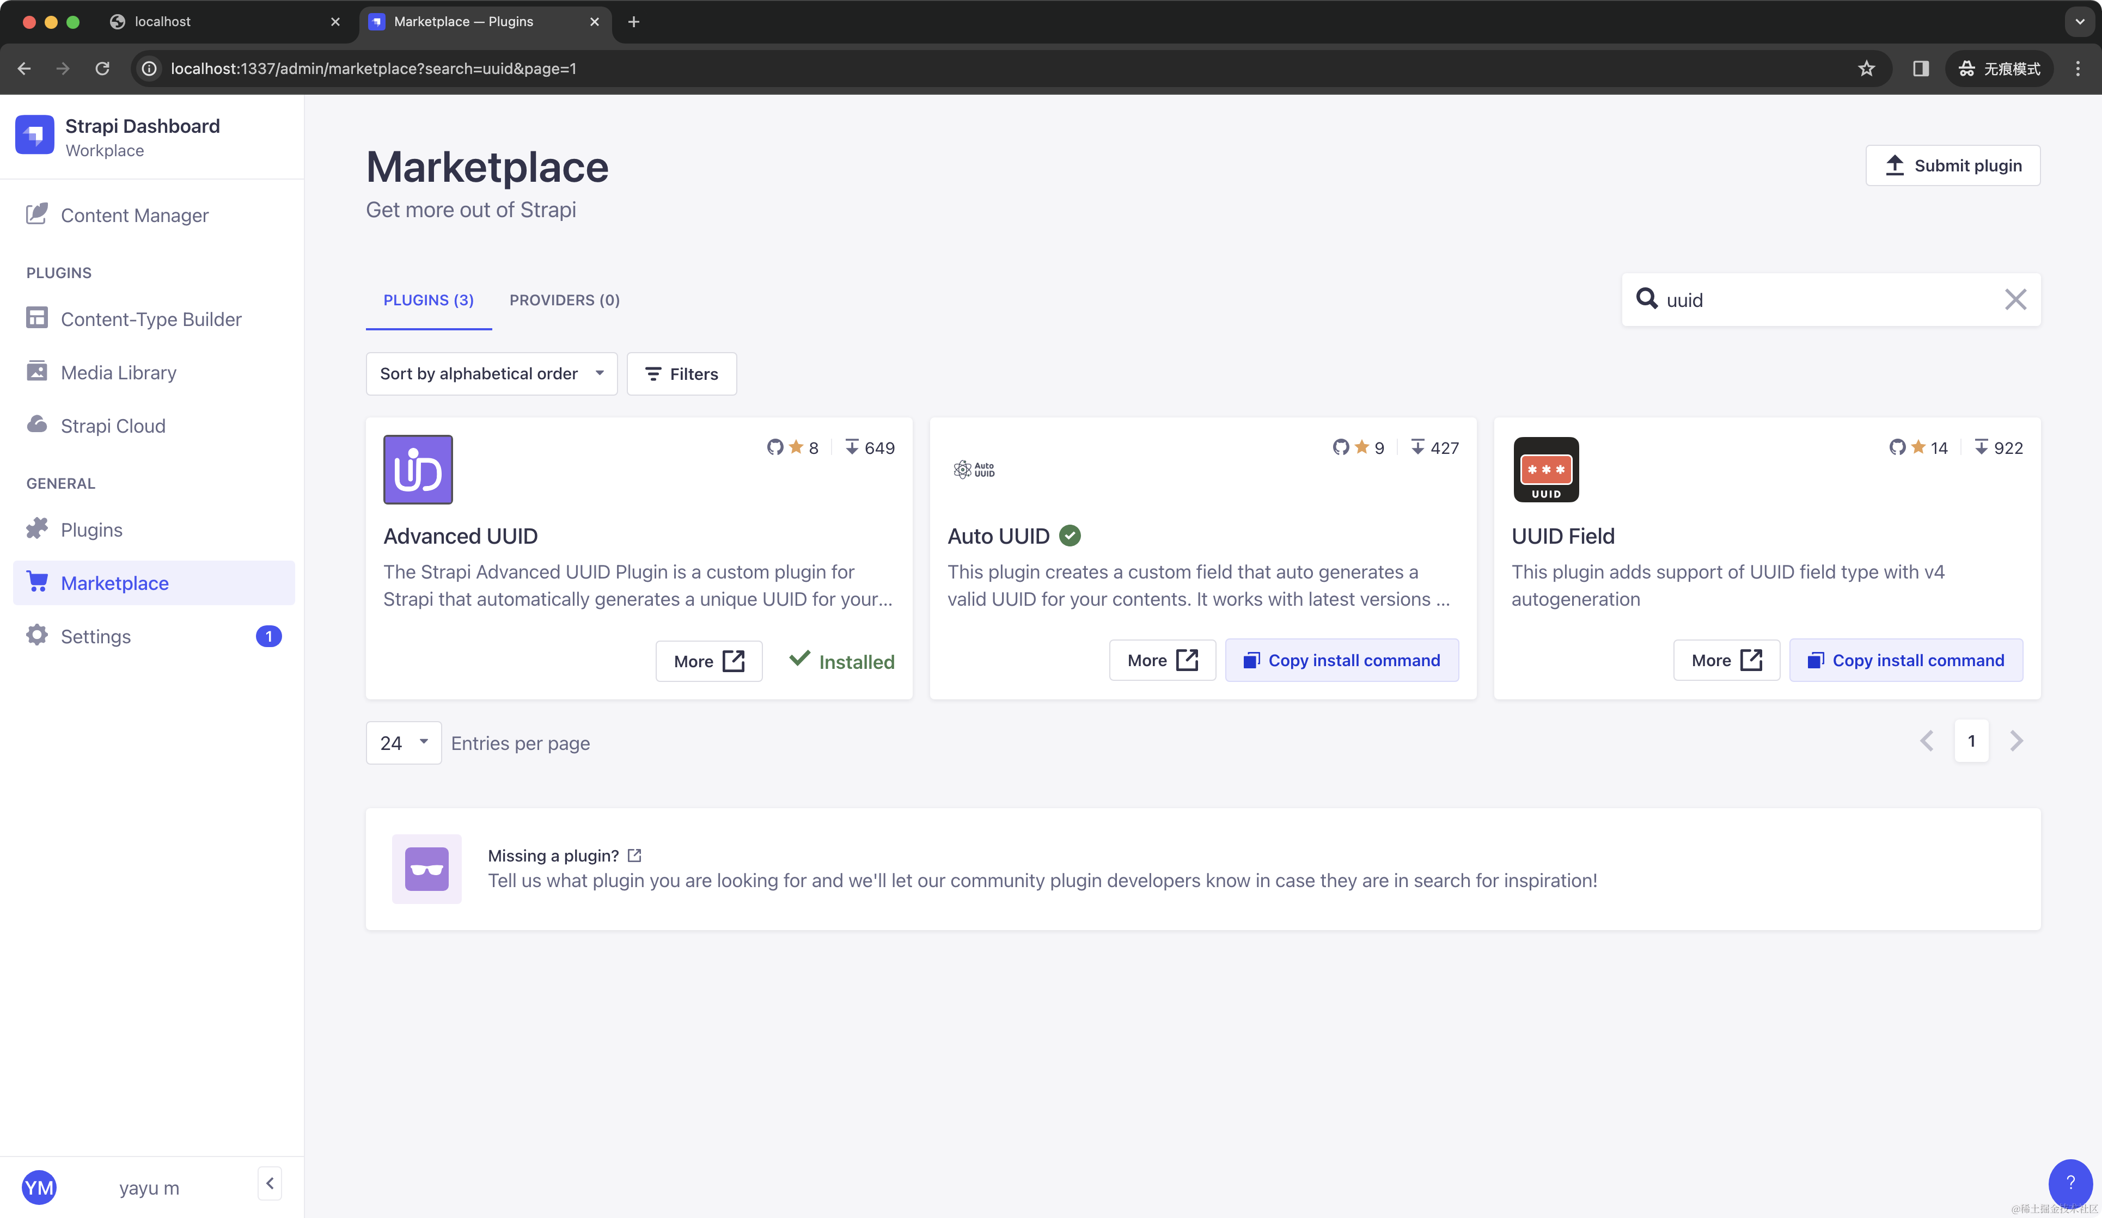
Task: Open Settings with the gear icon
Action: pyautogui.click(x=95, y=636)
